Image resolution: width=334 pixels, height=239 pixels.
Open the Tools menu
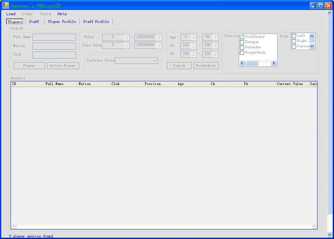coord(45,14)
